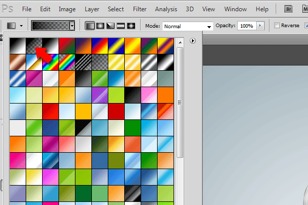This screenshot has width=308, height=205.
Task: Pick the Orange, Yellow, Orange gradient swatch
Action: [x=132, y=46]
